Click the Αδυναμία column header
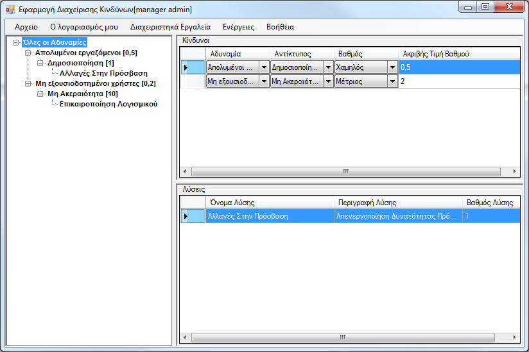The width and height of the screenshot is (529, 352). coord(238,54)
